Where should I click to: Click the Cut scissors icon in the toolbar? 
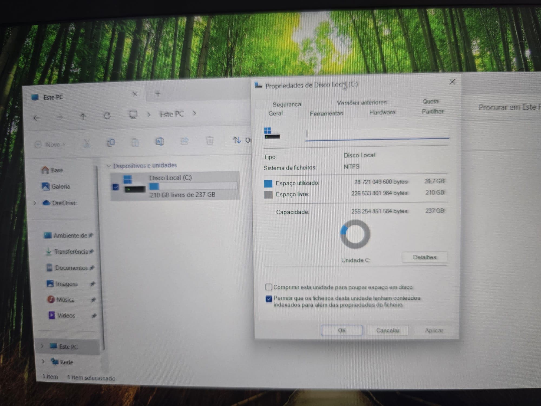[87, 143]
